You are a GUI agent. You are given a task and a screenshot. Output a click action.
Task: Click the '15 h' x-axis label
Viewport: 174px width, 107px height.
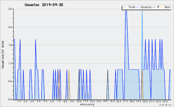click(112, 101)
